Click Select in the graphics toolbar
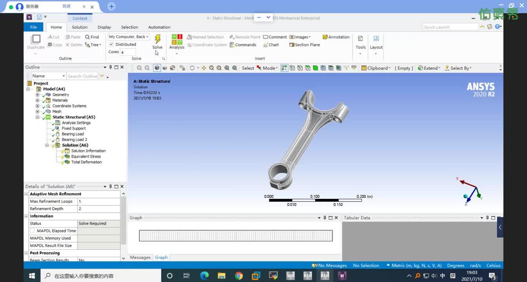The height and width of the screenshot is (282, 527). [x=248, y=68]
